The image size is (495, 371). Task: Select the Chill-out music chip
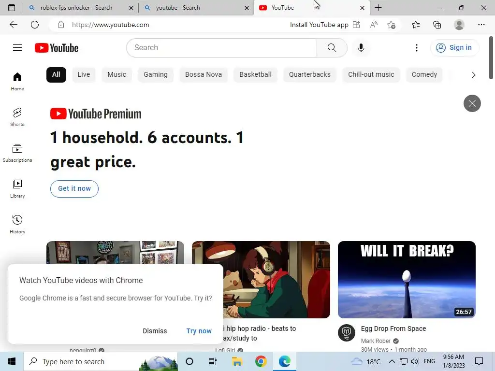pyautogui.click(x=371, y=75)
